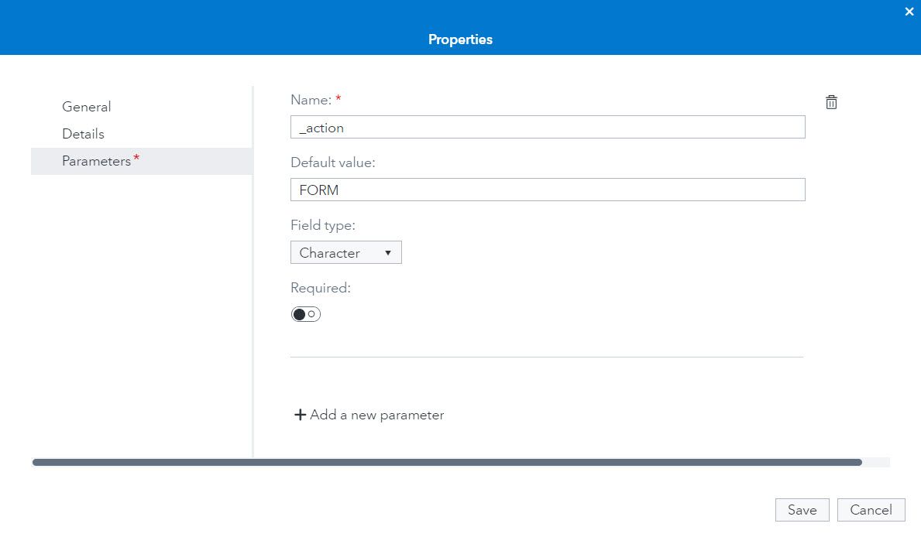Viewport: 921px width, 537px height.
Task: Toggle the Required switch
Action: tap(305, 314)
